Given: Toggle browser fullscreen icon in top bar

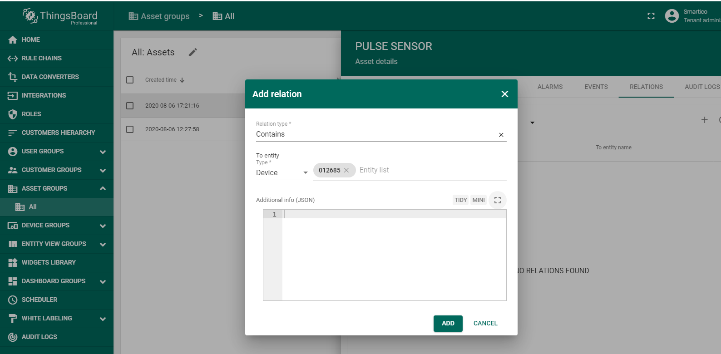Looking at the screenshot, I should [651, 16].
